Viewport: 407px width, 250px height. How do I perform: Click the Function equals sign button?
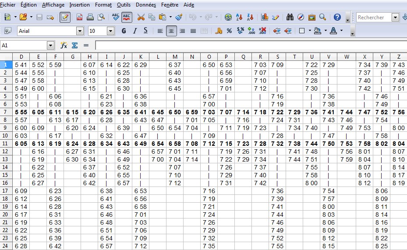click(x=86, y=46)
